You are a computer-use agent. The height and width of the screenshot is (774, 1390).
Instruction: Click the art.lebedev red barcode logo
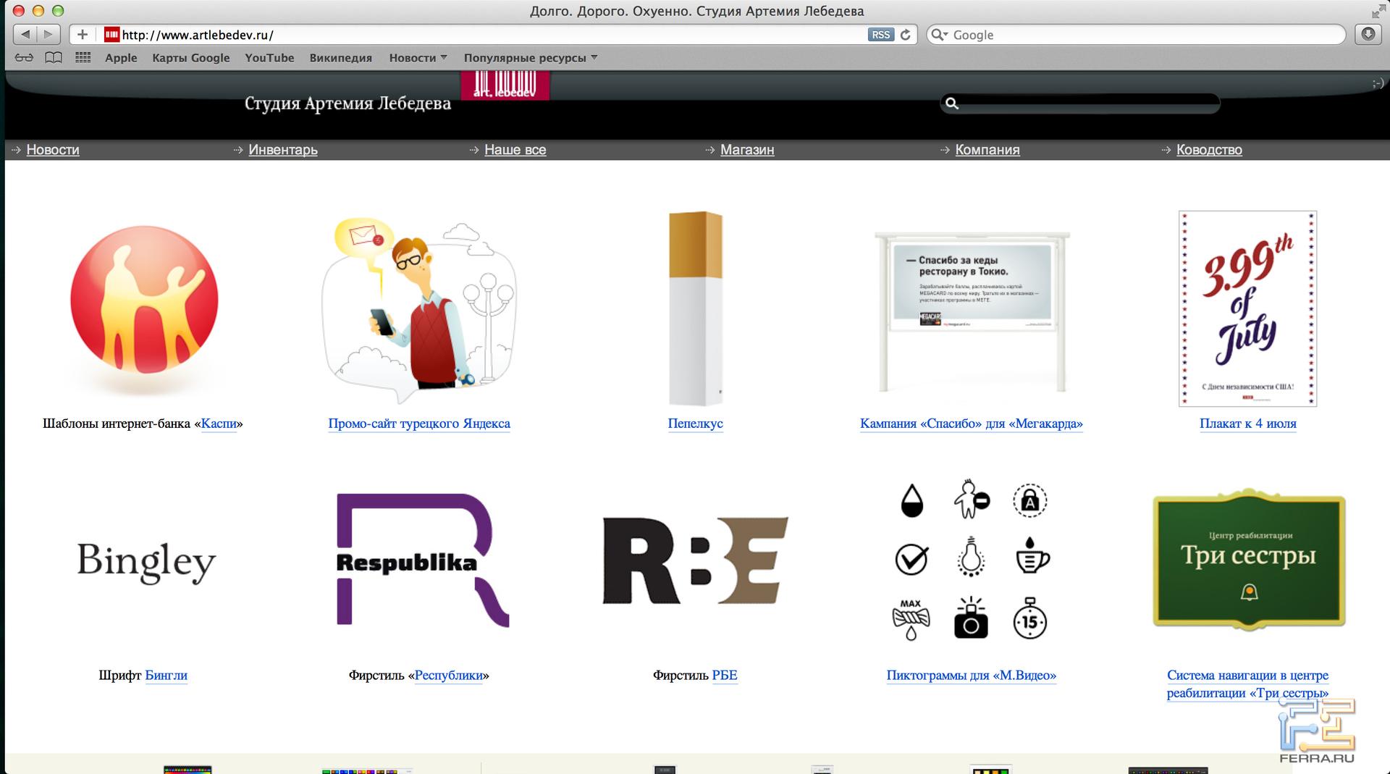click(505, 85)
